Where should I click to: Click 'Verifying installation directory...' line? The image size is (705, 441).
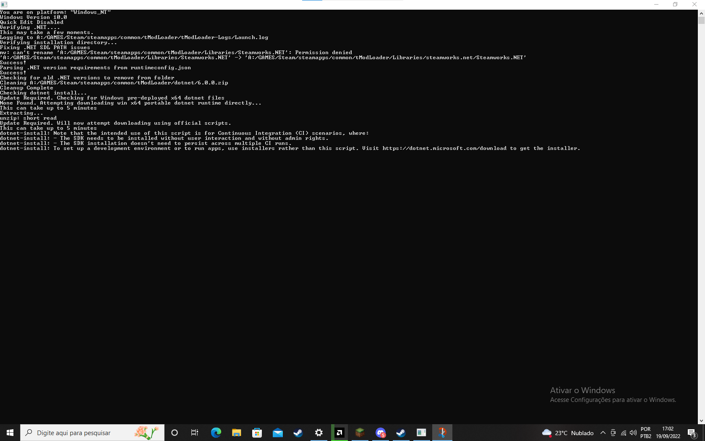(x=58, y=42)
